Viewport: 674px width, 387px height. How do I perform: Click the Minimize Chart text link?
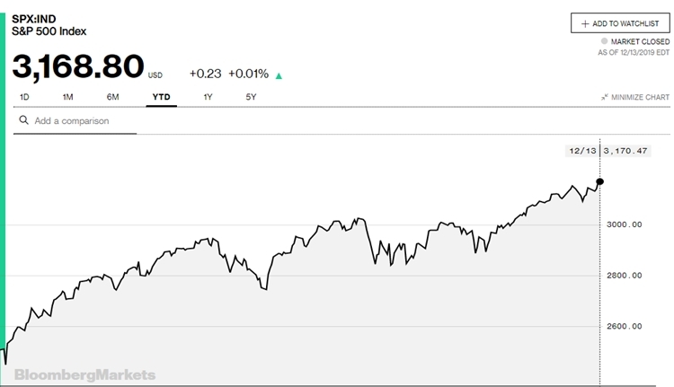tap(640, 97)
